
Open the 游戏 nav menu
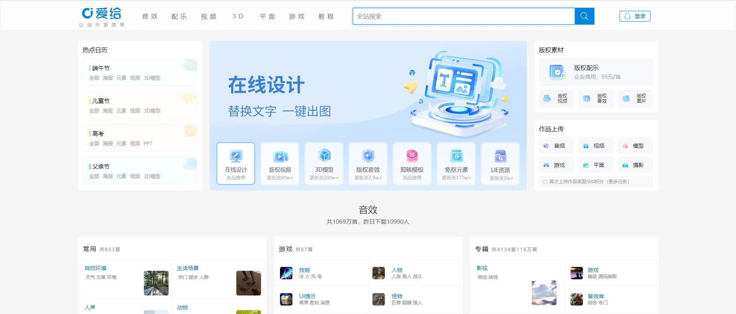(297, 16)
